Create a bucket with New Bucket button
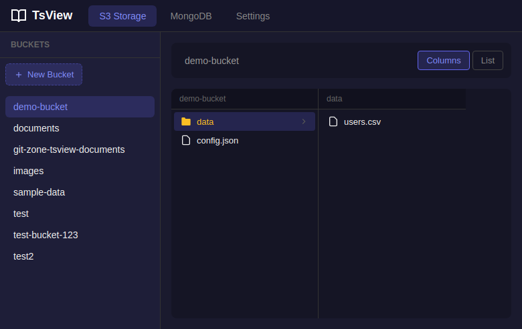The width and height of the screenshot is (522, 329). point(44,75)
